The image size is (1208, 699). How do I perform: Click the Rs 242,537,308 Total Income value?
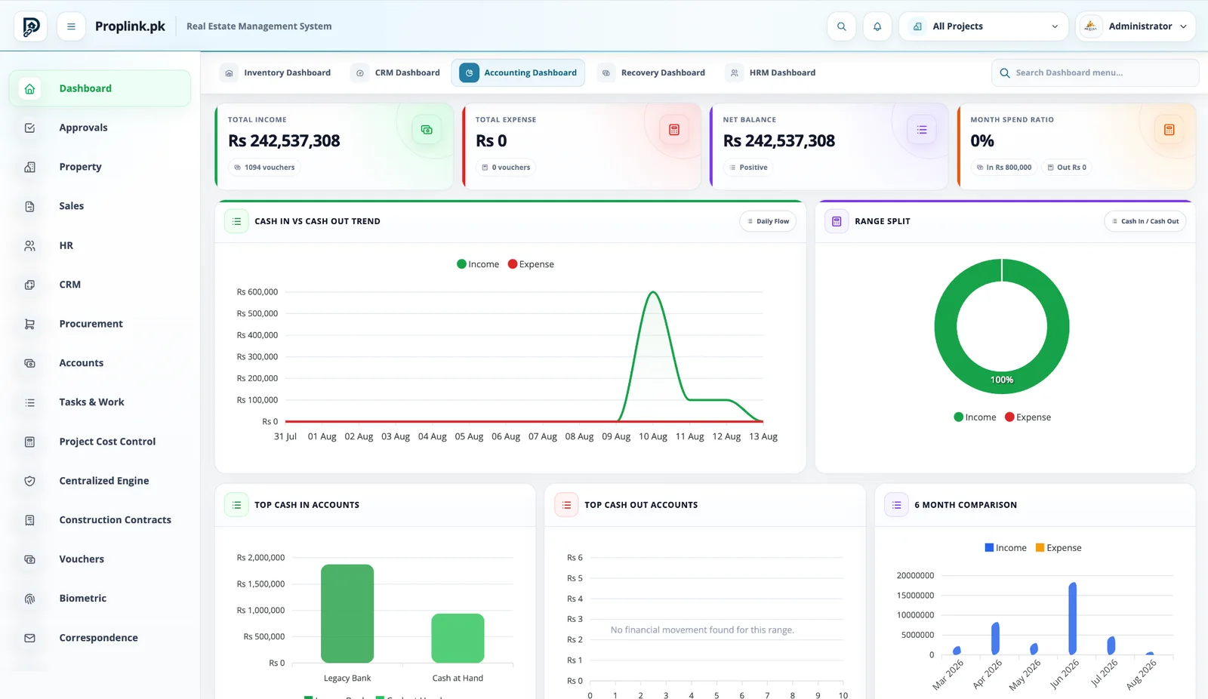coord(284,141)
